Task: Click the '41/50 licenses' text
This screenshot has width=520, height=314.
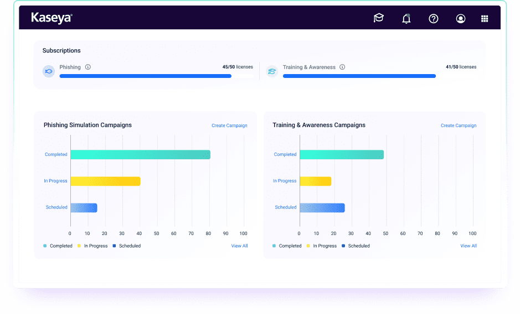Action: 461,67
